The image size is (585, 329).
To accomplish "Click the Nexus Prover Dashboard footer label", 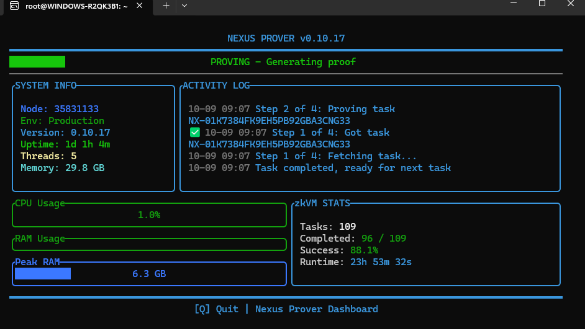I will [316, 309].
